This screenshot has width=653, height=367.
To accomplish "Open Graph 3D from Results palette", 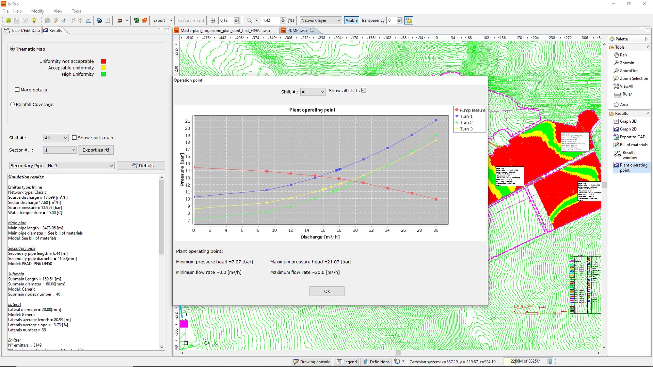I will point(628,121).
